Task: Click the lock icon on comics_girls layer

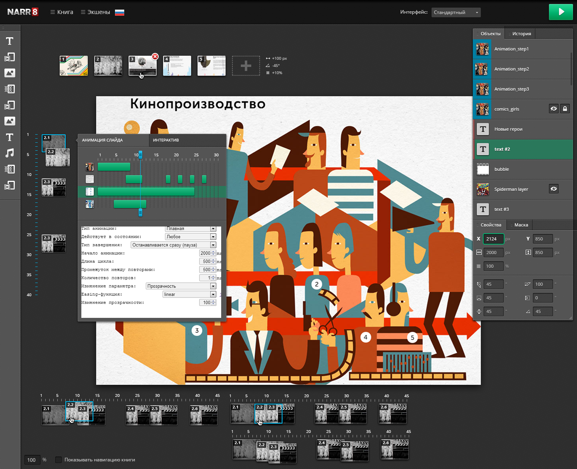Action: tap(565, 109)
